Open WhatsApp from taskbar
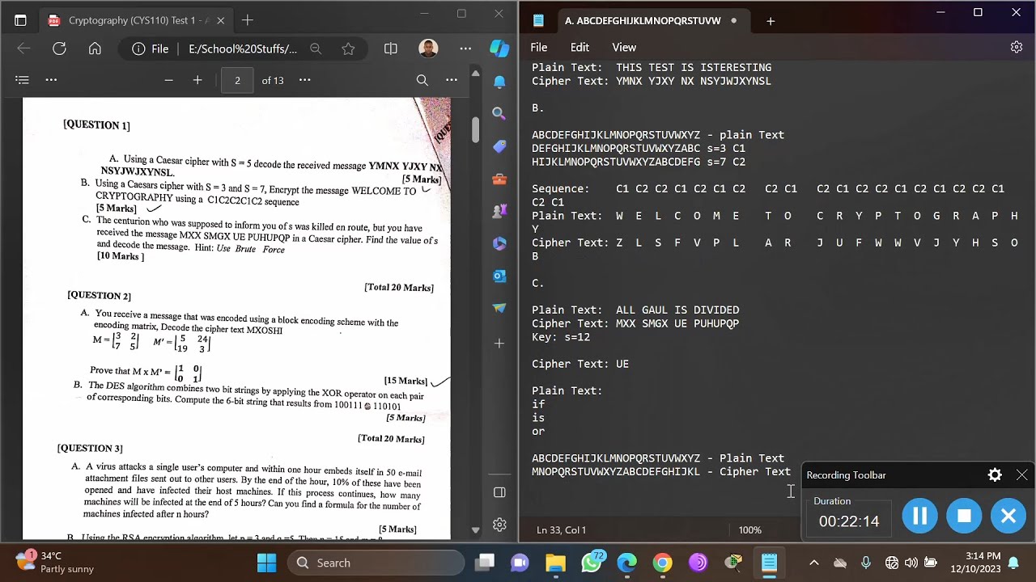Image resolution: width=1036 pixels, height=582 pixels. pyautogui.click(x=592, y=563)
